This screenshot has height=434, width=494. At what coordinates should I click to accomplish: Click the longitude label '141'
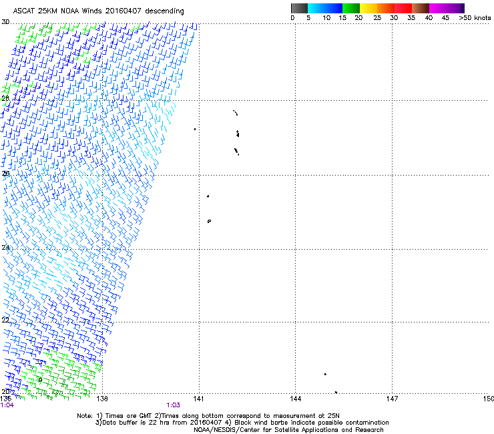tap(198, 399)
